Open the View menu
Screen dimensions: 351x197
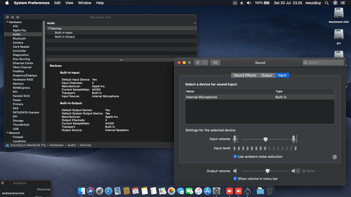pyautogui.click(x=69, y=3)
